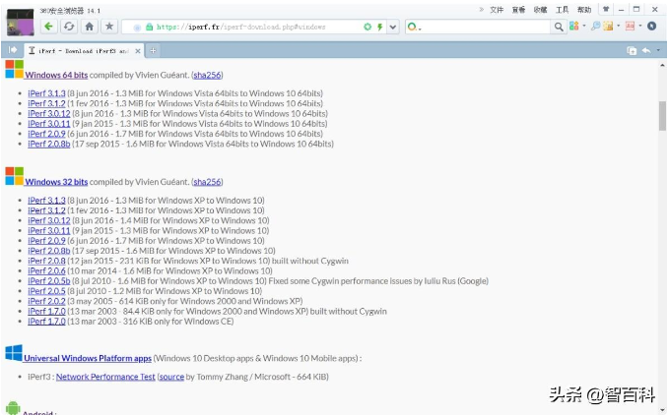Click the blue magnifier zoom toolbar icon
This screenshot has width=668, height=416.
tap(595, 26)
